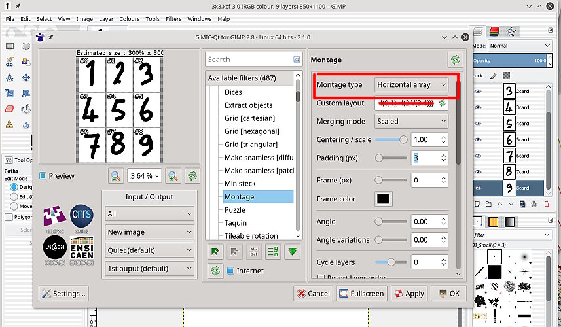Hide the 2card layer
Viewport: 561px width, 327px height.
[478, 91]
